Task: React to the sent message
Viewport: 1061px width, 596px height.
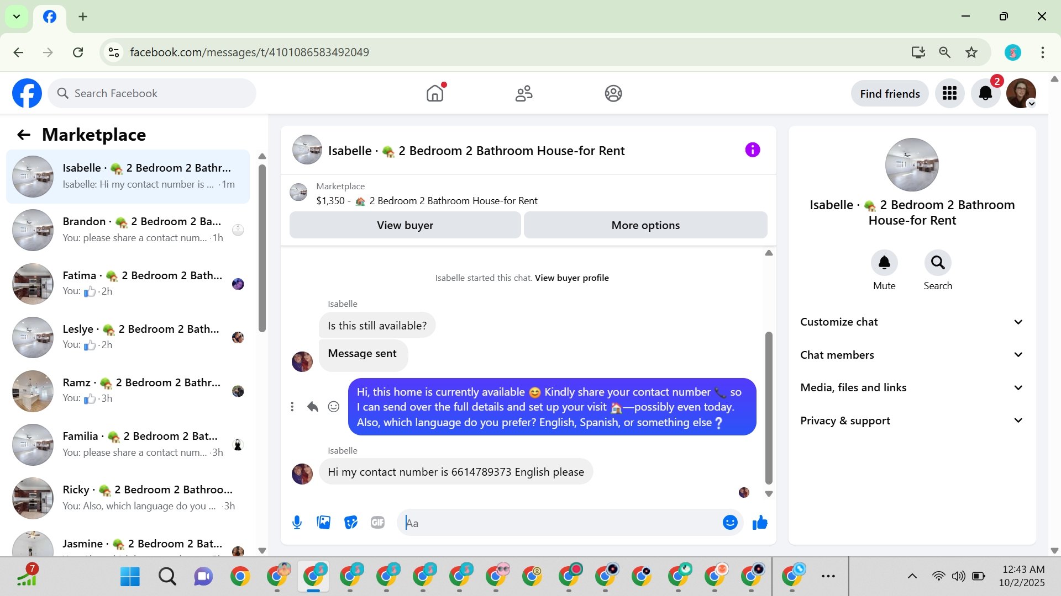Action: click(333, 407)
